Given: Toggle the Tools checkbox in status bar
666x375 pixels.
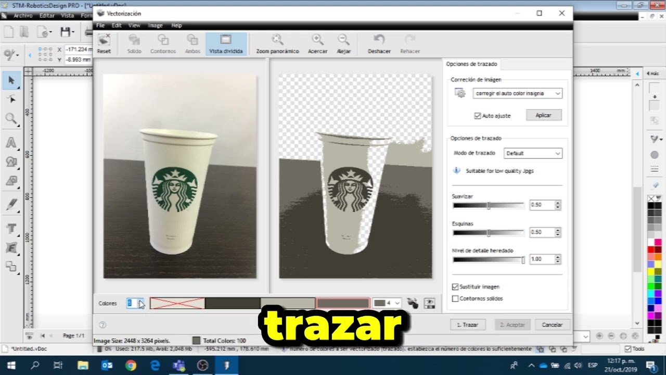Looking at the screenshot, I should pyautogui.click(x=628, y=348).
